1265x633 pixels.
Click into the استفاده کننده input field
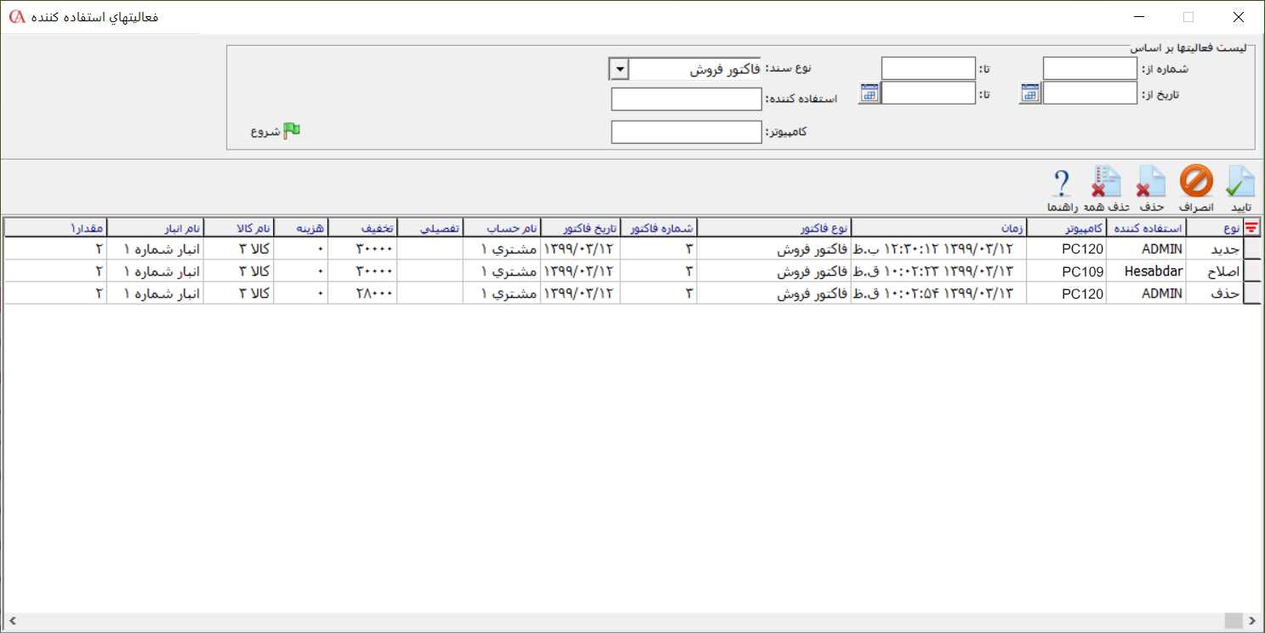click(686, 99)
